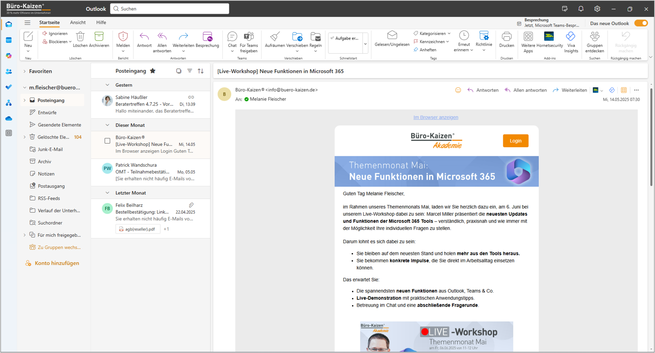
Task: Open Sabine Häußler Beratertreffen email
Action: tap(151, 104)
